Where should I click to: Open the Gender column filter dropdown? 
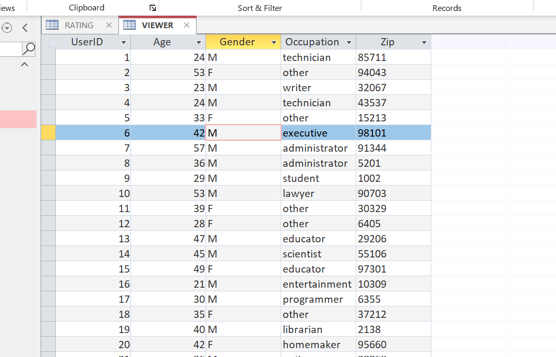coord(273,42)
